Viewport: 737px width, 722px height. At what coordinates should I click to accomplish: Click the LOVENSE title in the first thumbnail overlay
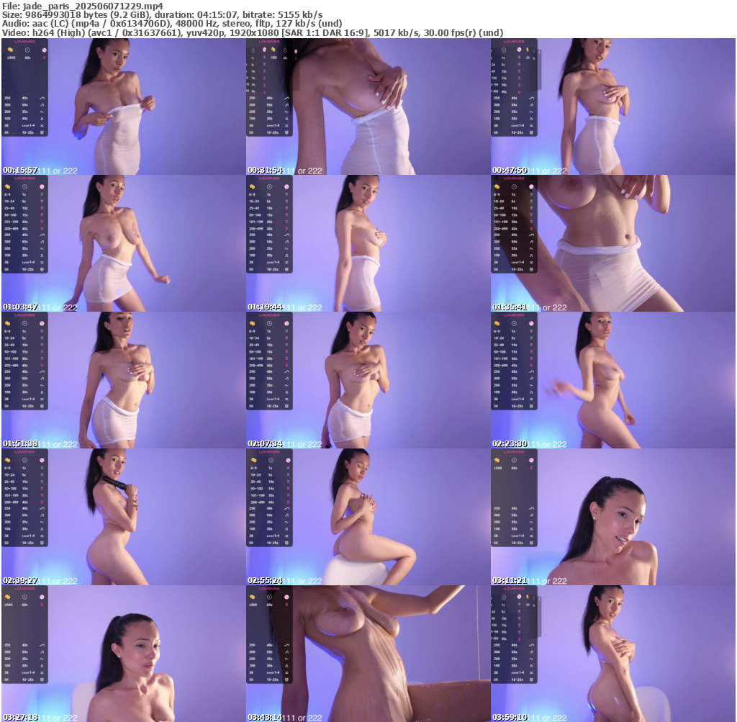coord(25,42)
